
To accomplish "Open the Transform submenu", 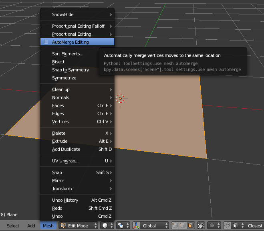I will (77, 188).
